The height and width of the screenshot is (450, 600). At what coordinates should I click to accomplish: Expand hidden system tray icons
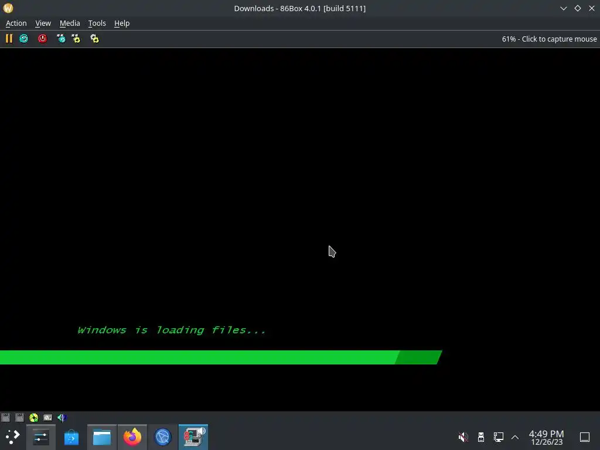(515, 437)
